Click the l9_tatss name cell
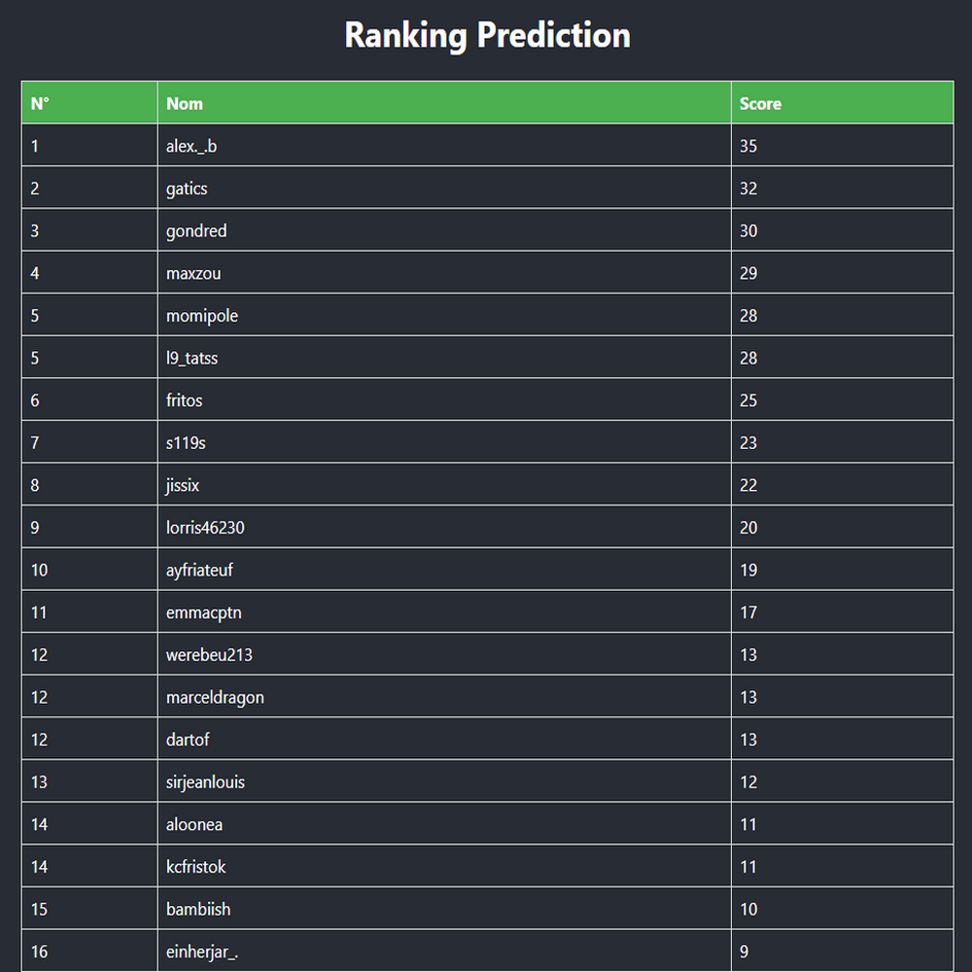Screen dimensions: 972x972 click(x=192, y=359)
